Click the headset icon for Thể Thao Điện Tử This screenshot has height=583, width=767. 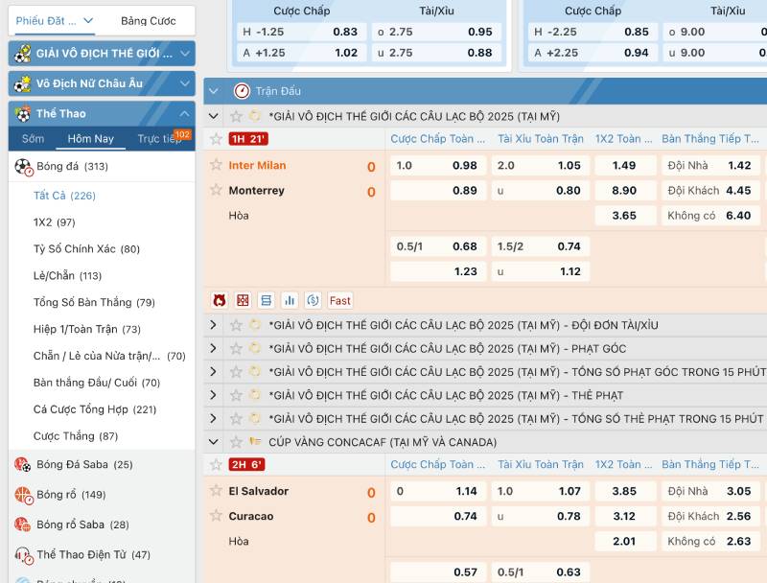coord(23,554)
